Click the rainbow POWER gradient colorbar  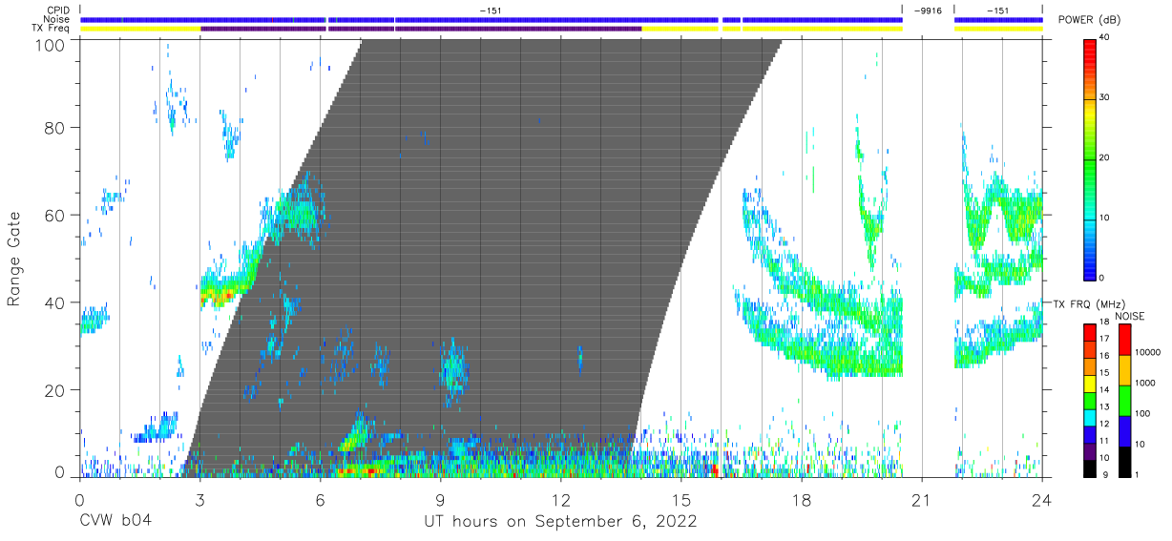coord(1089,158)
